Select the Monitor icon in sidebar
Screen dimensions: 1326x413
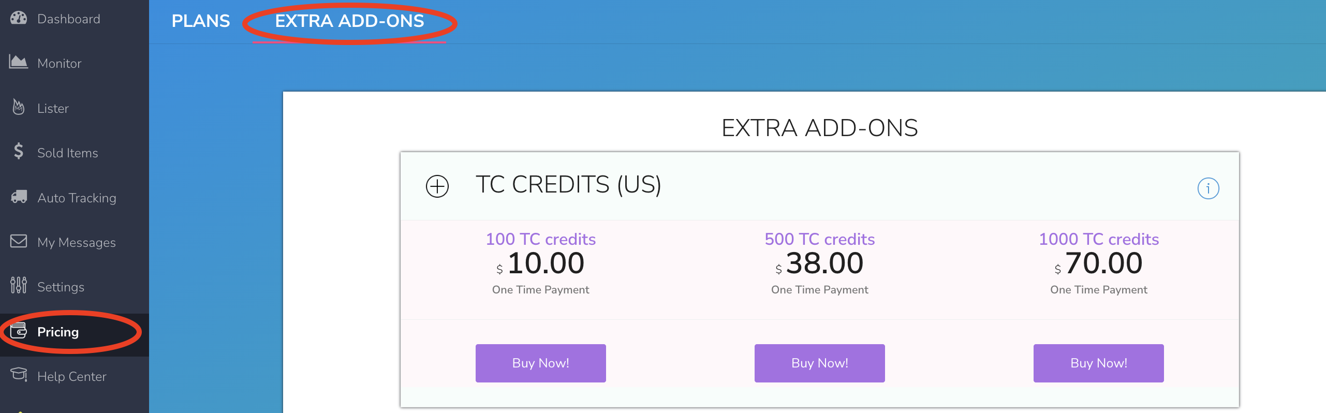pos(18,62)
